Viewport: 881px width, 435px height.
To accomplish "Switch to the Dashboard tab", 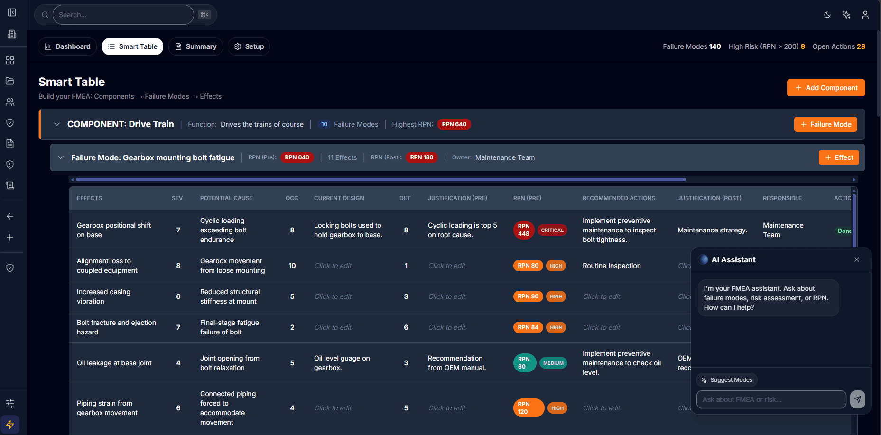I will [67, 46].
